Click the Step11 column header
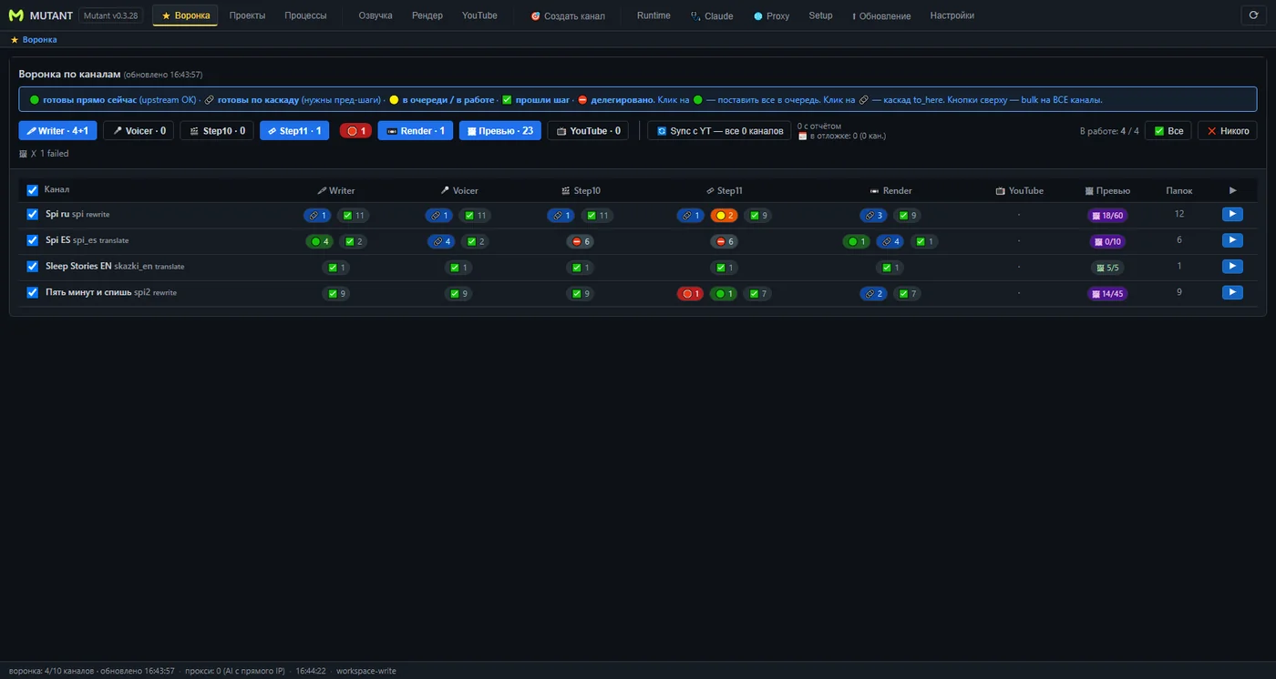This screenshot has height=679, width=1276. 724,191
